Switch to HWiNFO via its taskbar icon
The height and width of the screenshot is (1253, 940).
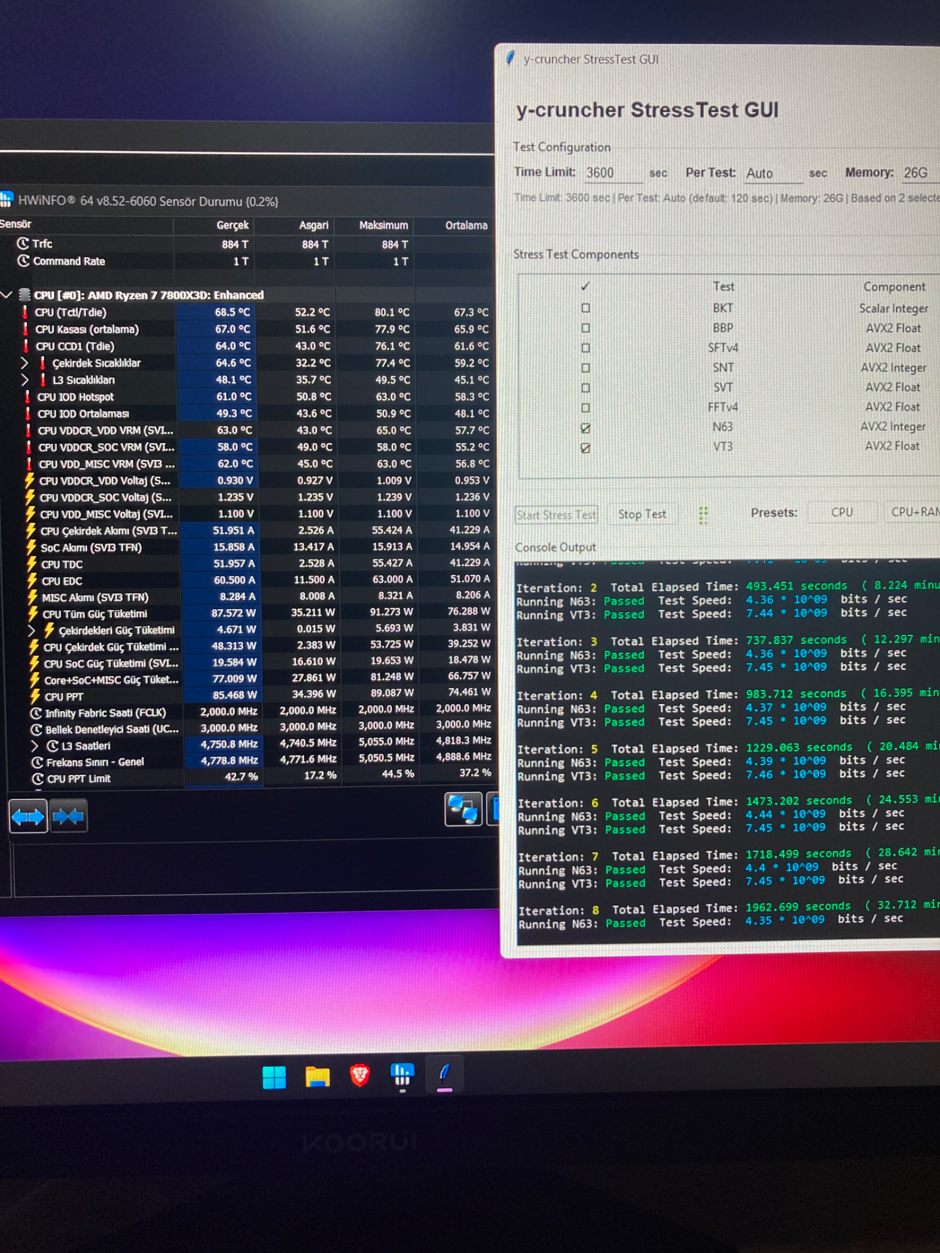tap(402, 1075)
